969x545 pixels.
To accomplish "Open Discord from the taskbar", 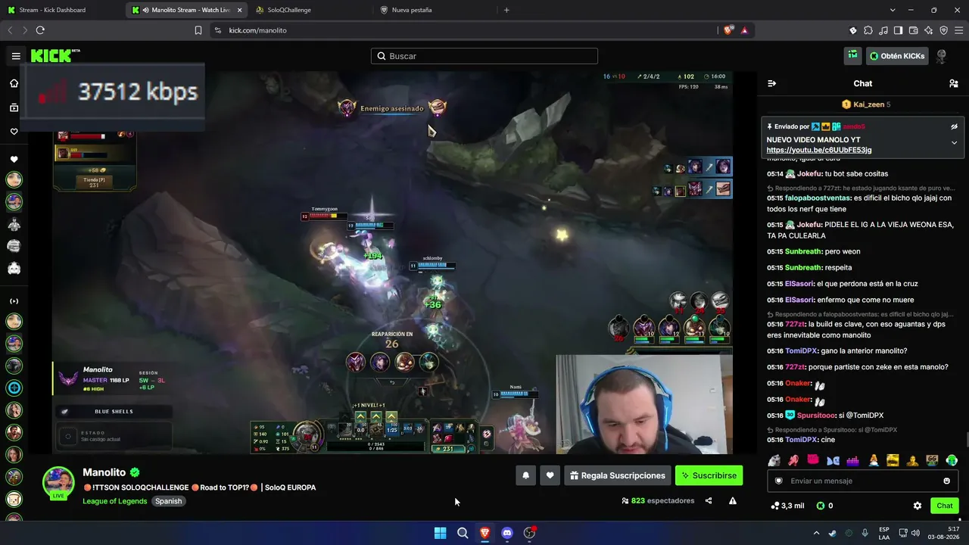I will pos(507,533).
